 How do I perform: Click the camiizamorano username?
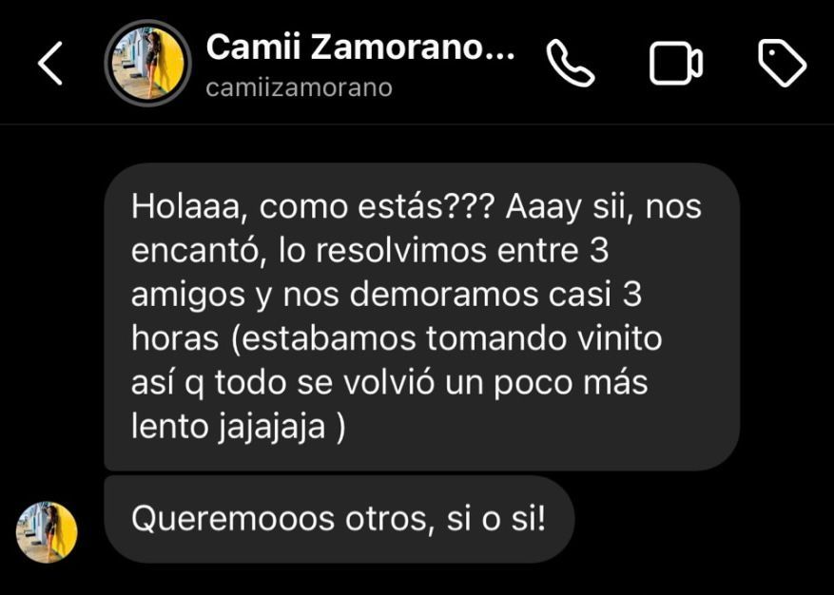299,87
